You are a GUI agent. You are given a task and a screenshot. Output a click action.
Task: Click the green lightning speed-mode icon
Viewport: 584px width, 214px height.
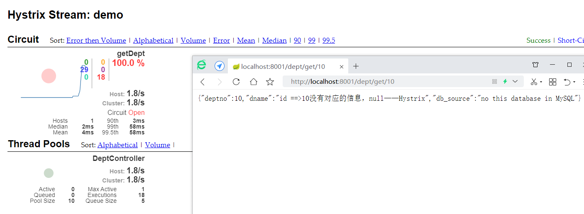tap(505, 82)
